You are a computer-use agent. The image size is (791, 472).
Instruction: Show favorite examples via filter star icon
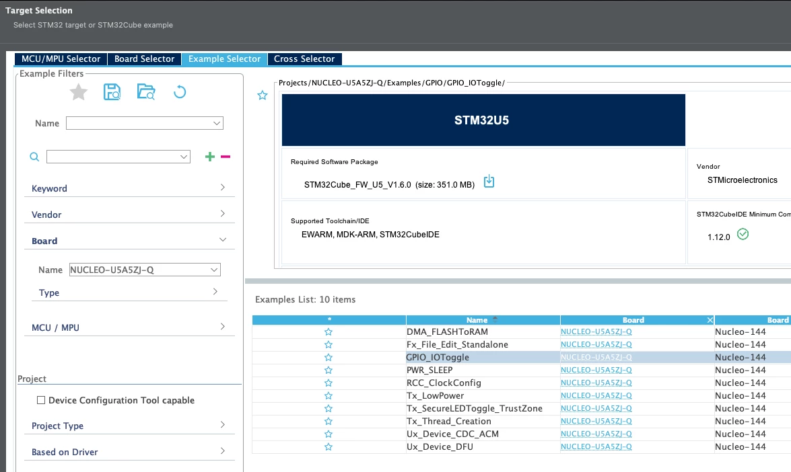(x=79, y=92)
